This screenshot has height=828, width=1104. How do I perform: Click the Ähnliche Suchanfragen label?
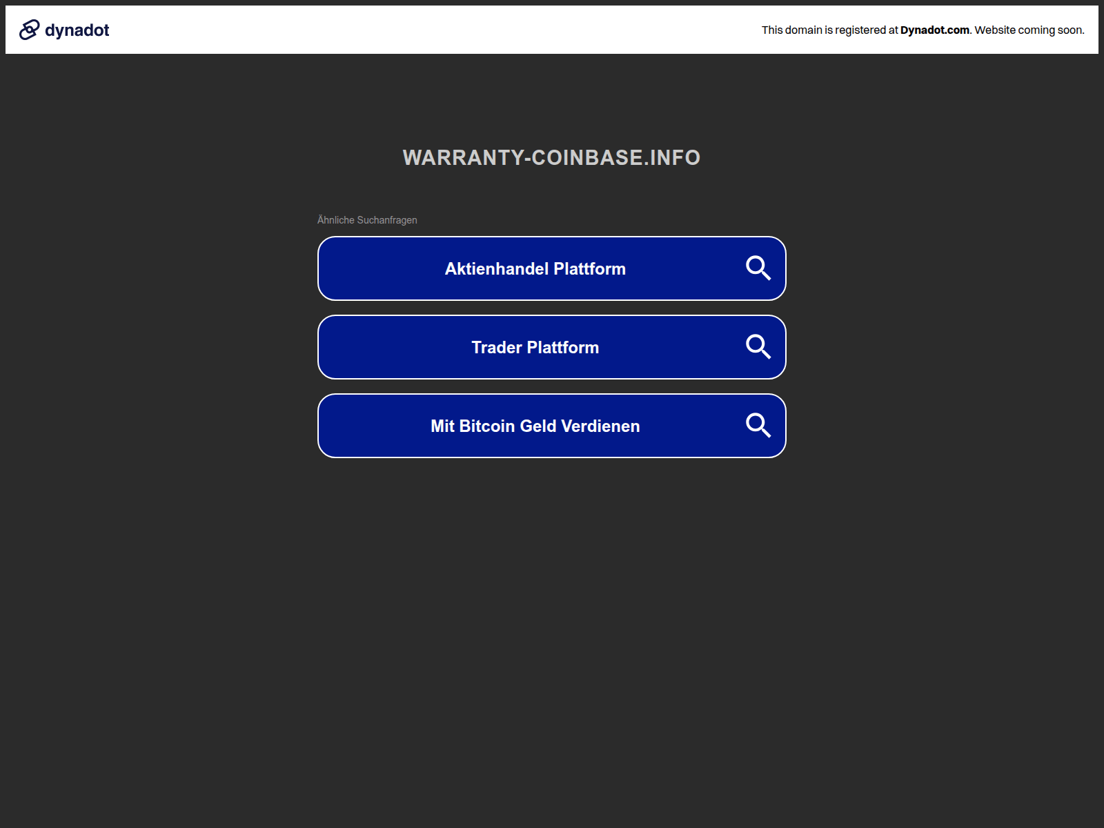point(367,220)
